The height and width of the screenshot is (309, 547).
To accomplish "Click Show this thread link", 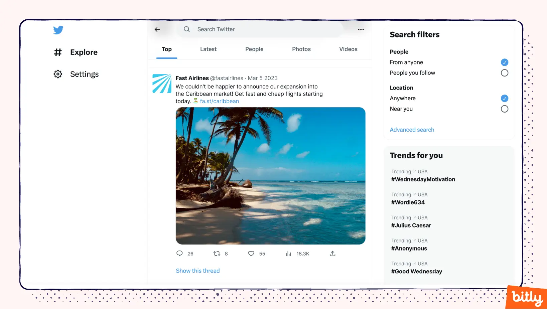I will coord(197,271).
